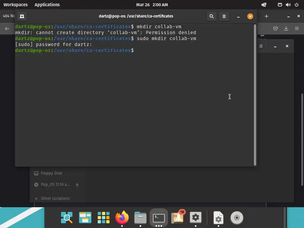Open workspaces icon in dock
The image size is (304, 228).
click(x=85, y=218)
